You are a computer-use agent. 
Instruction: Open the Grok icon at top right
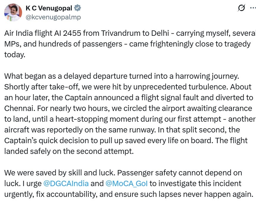coord(241,8)
